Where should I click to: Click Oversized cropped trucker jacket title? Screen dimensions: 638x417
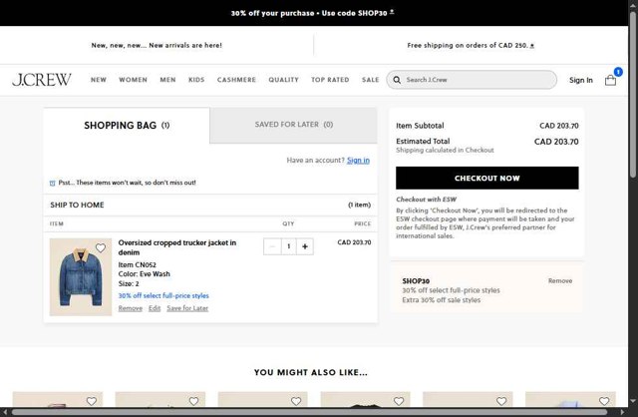(x=177, y=247)
